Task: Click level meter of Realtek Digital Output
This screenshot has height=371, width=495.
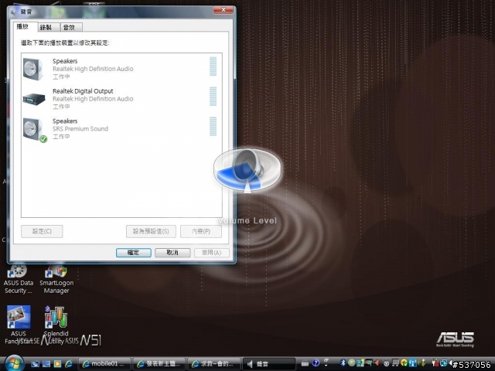Action: point(213,96)
